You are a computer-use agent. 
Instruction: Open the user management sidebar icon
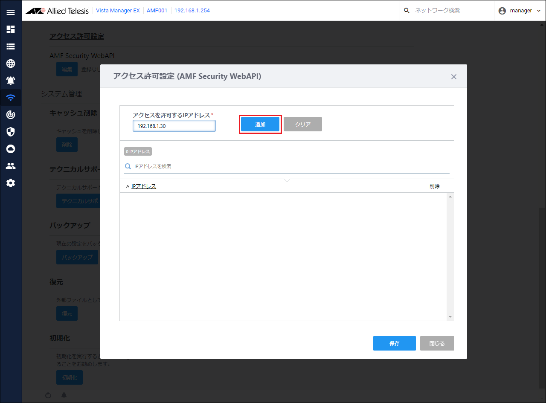click(x=11, y=166)
